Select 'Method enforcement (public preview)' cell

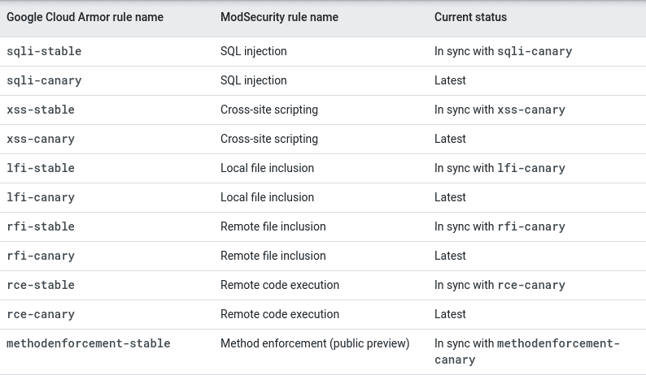click(x=315, y=343)
